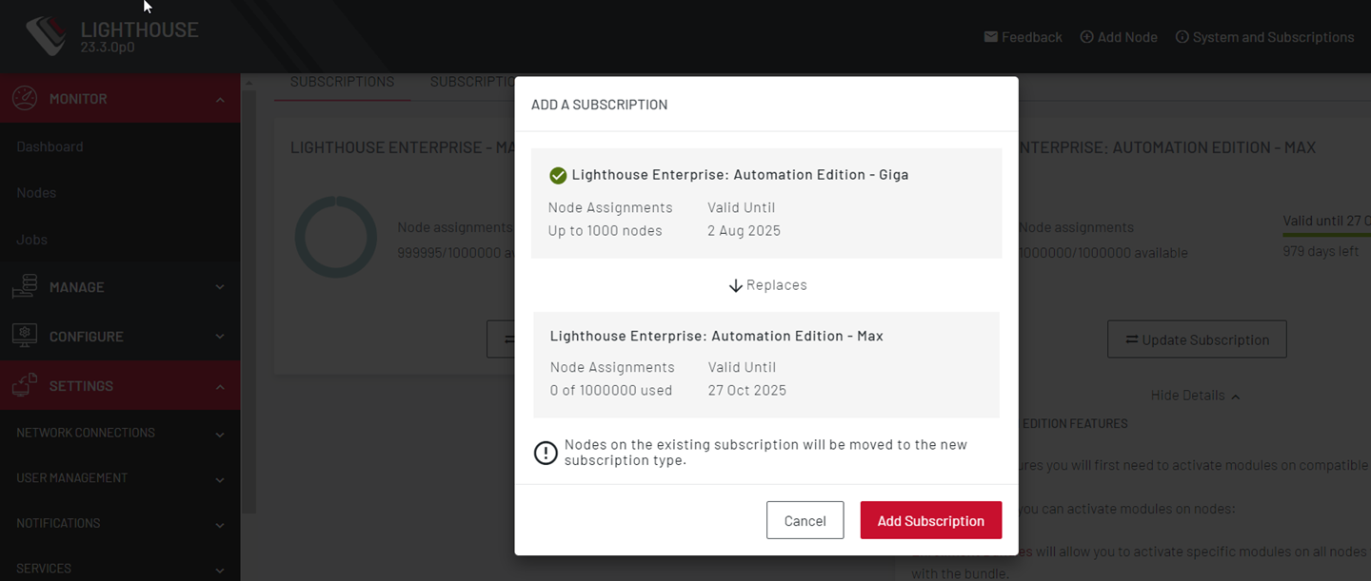
Task: Click the Update Subscription button
Action: [x=1197, y=339]
